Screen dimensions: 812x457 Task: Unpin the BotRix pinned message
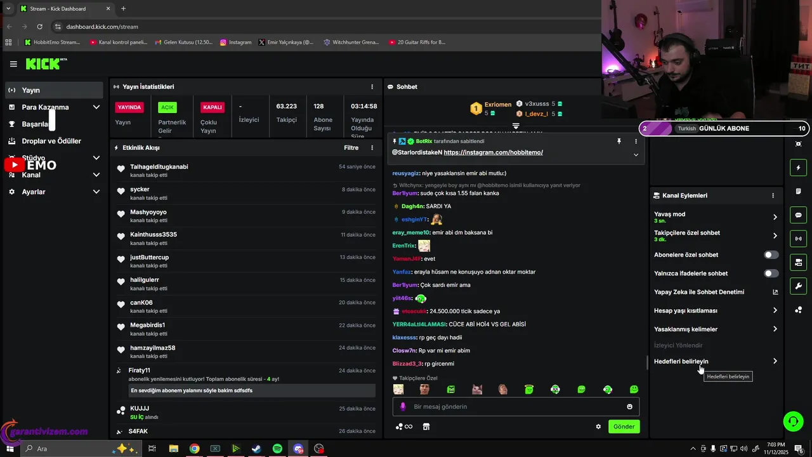tap(619, 141)
